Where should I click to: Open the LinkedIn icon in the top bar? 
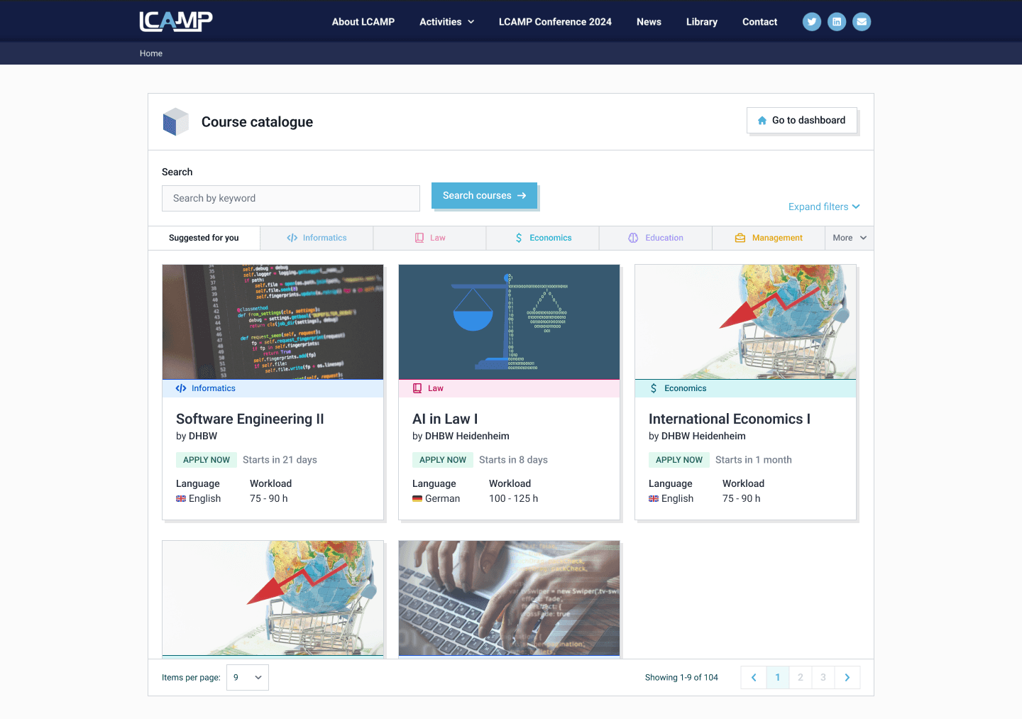click(x=836, y=21)
